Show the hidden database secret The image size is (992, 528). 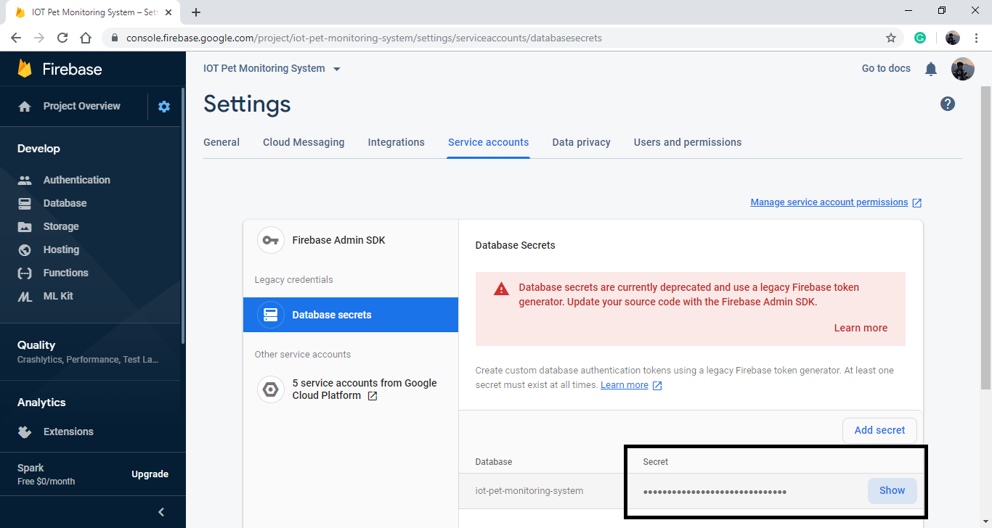click(892, 490)
